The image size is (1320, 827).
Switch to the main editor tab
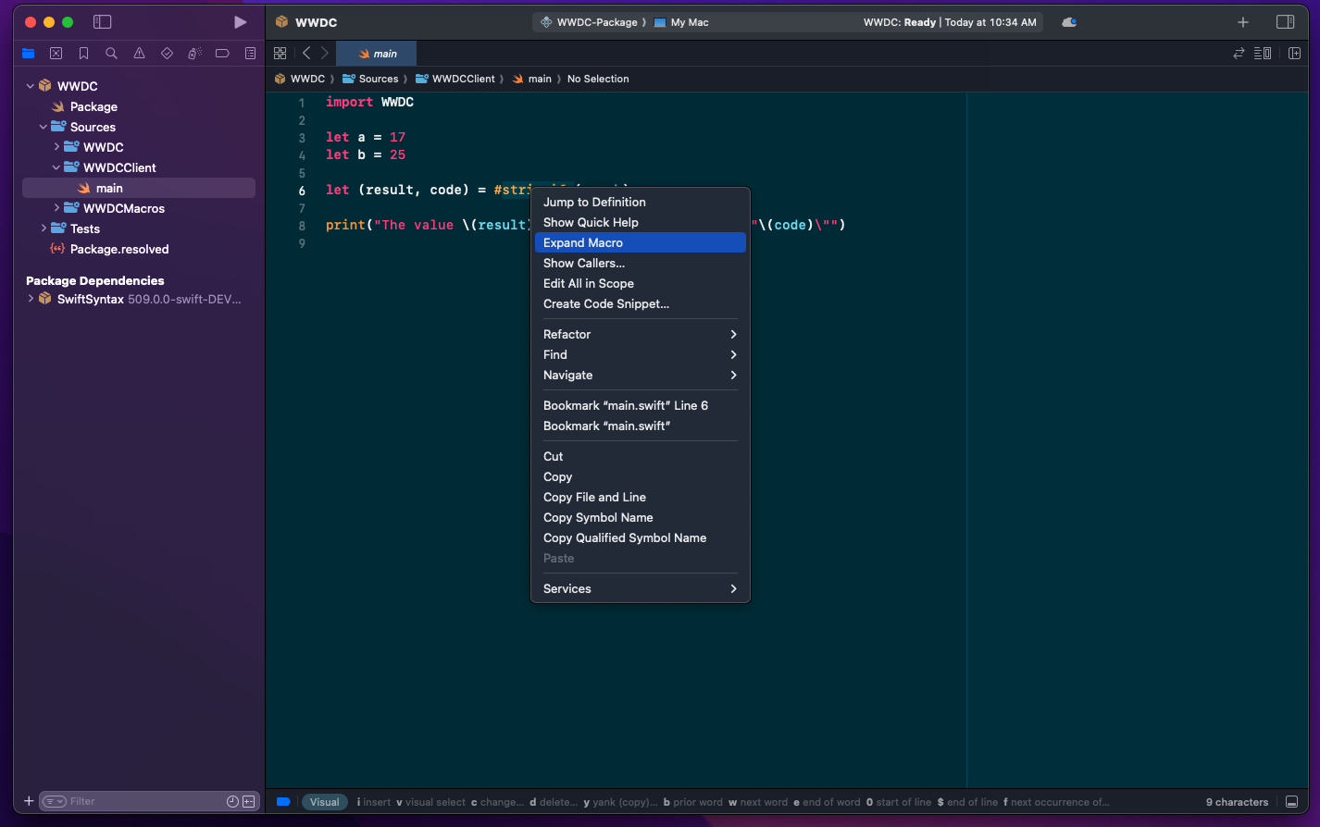click(377, 54)
